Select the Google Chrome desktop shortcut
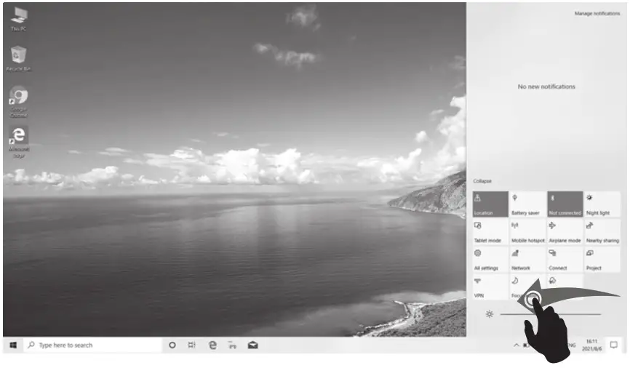 click(18, 102)
